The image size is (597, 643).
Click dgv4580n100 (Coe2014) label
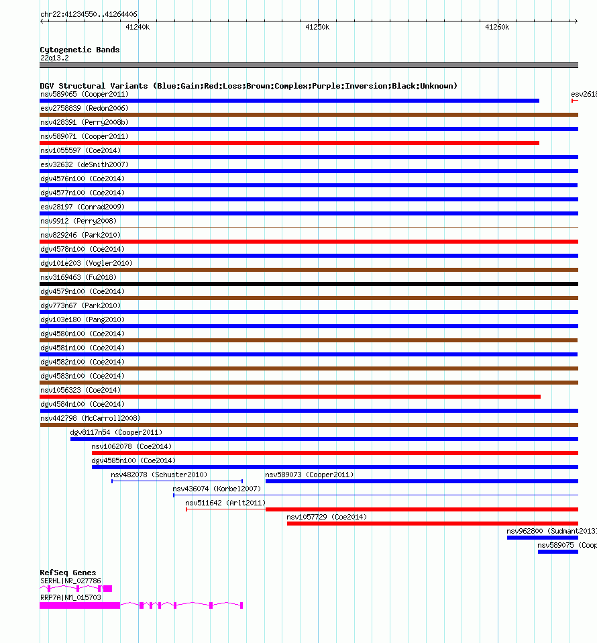[x=83, y=334]
